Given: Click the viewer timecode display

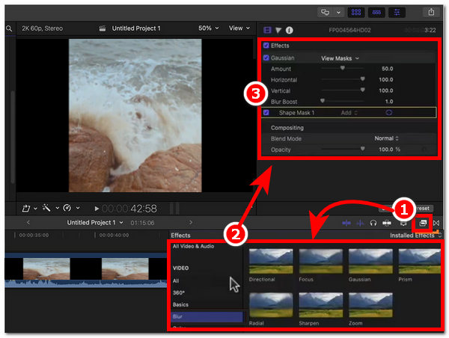Looking at the screenshot, I should click(x=129, y=209).
